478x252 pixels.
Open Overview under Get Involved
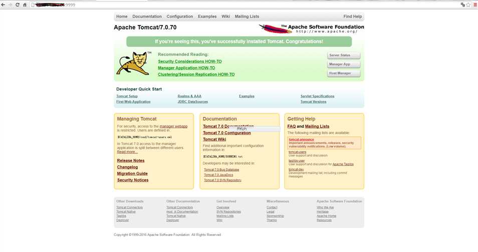[x=223, y=207]
